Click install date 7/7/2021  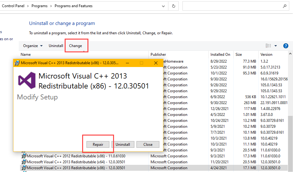point(217,132)
